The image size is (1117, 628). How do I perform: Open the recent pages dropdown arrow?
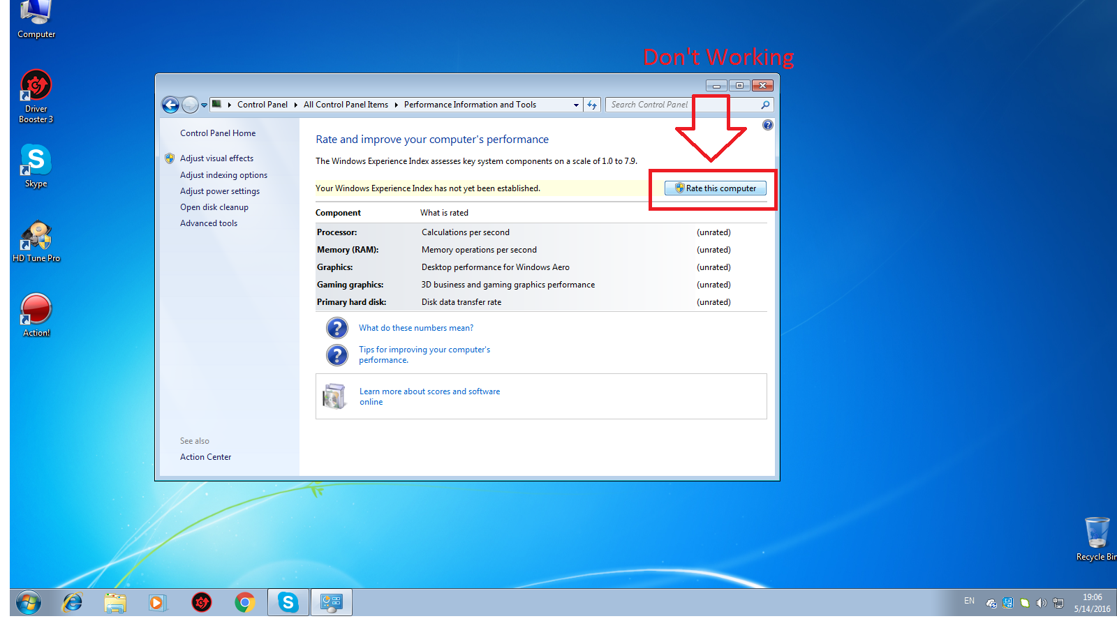tap(204, 105)
